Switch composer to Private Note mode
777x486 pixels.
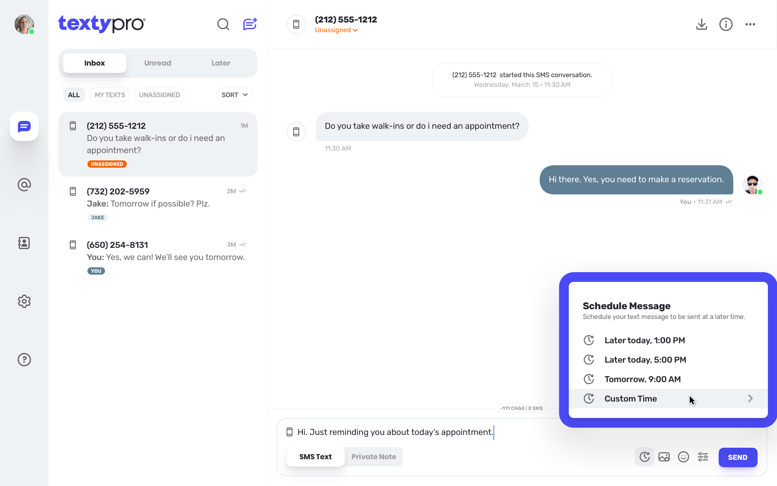point(373,457)
